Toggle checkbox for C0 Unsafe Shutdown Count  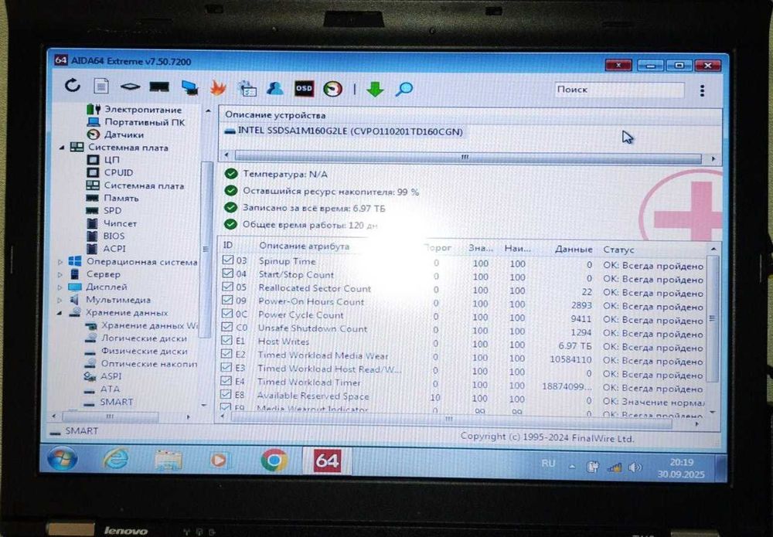226,327
